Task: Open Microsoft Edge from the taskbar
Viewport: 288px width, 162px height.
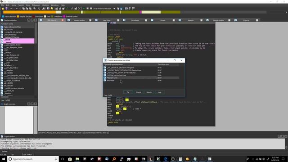Action: coord(166,159)
